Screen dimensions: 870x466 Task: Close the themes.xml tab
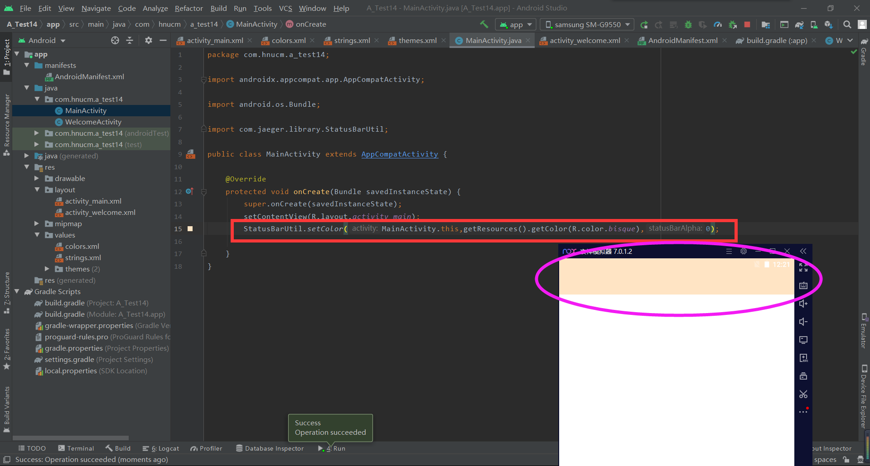tap(444, 40)
